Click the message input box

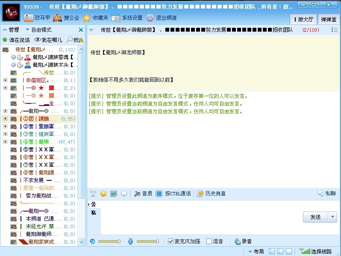(201, 217)
